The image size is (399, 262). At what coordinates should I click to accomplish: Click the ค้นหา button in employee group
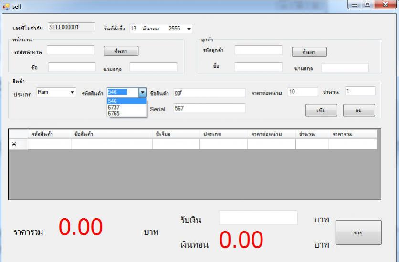[x=121, y=51]
